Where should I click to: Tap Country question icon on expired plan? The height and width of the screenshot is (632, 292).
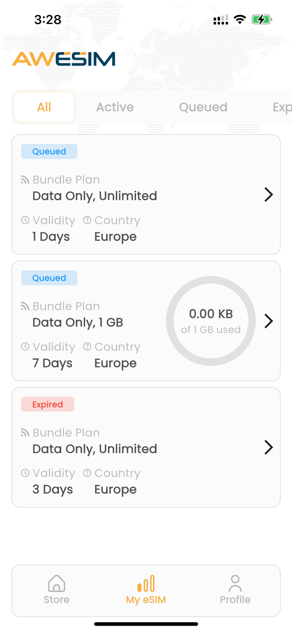pyautogui.click(x=87, y=473)
